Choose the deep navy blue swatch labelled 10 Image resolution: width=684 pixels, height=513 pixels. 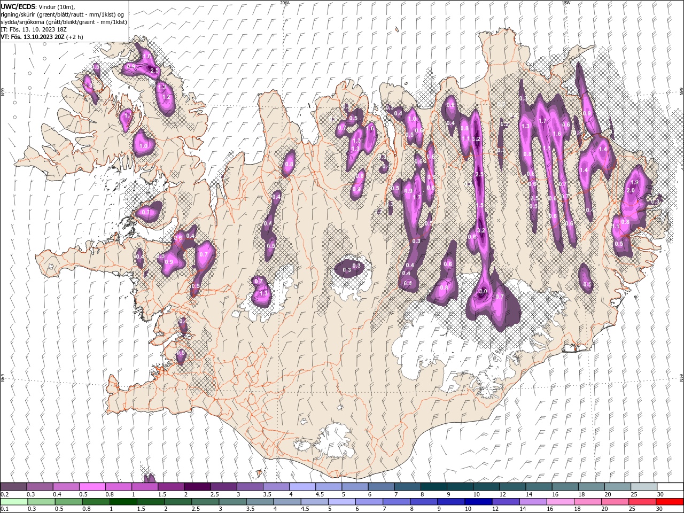478,502
